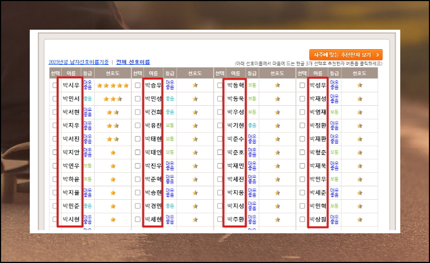Click the name 박지율
The height and width of the screenshot is (263, 430).
point(71,193)
